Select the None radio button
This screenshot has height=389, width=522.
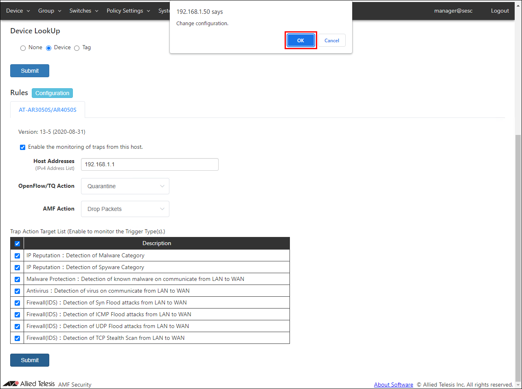click(x=23, y=48)
